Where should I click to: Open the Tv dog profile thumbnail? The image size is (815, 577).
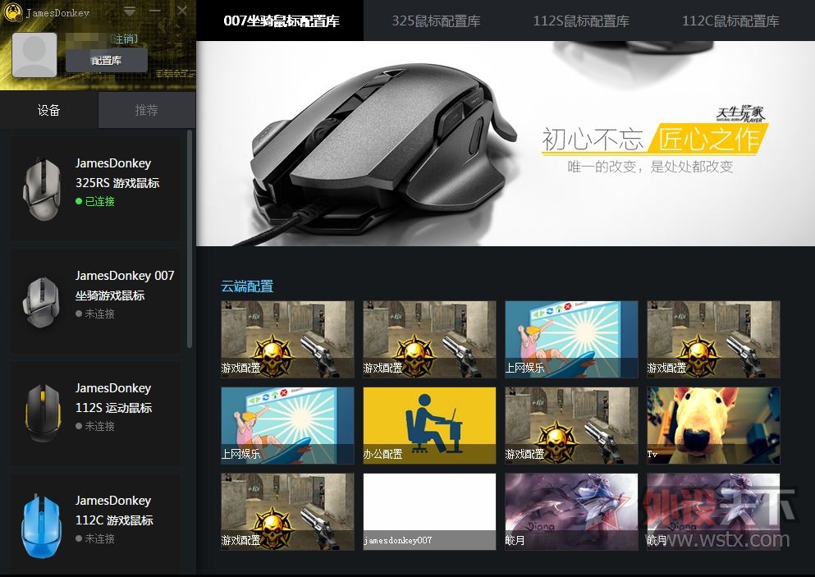click(713, 426)
